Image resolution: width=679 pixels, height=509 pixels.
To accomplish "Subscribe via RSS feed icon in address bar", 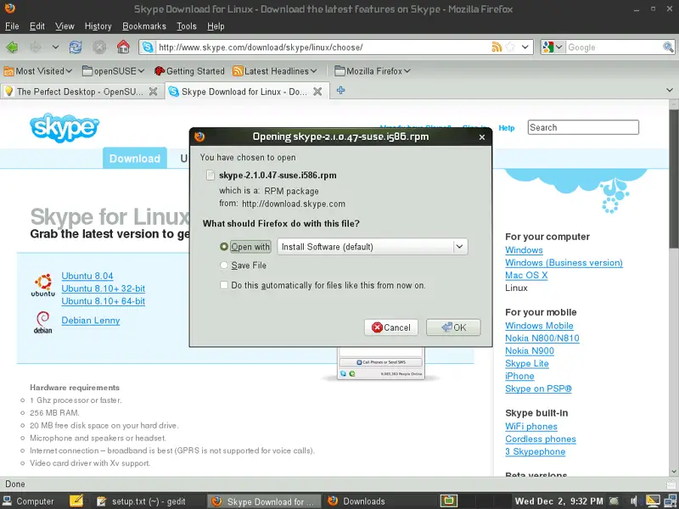I will (x=497, y=47).
